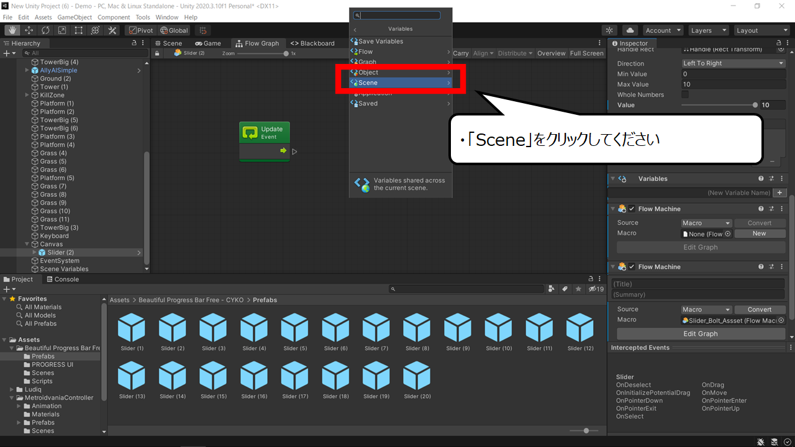Image resolution: width=795 pixels, height=447 pixels.
Task: Toggle the Hierarchy panel lock
Action: (x=134, y=43)
